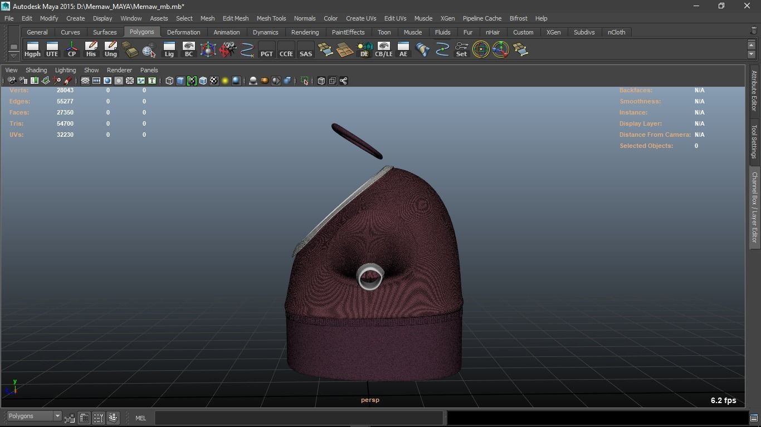Open the viewport Shading menu
This screenshot has height=427, width=761.
36,70
